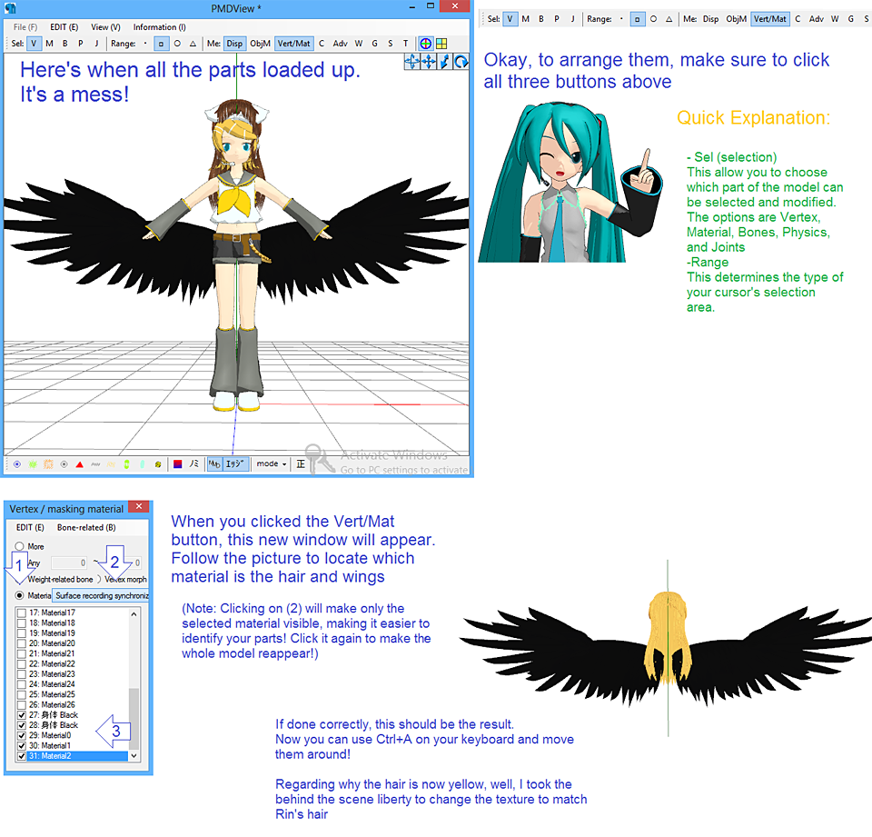This screenshot has width=872, height=837.
Task: Select the More radio button
Action: click(19, 546)
